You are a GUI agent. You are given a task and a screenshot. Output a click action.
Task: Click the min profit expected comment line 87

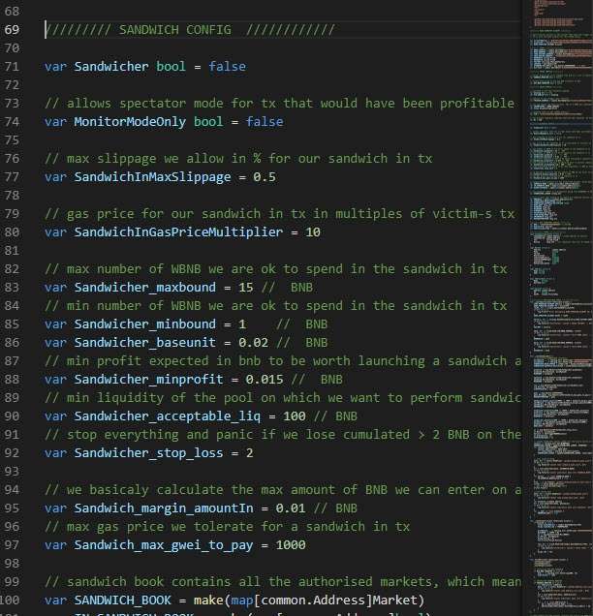tap(283, 361)
